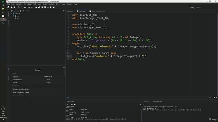This screenshot has width=218, height=122.
Task: Click the Search action with Ctrl+F shortcut
Action: point(37,83)
